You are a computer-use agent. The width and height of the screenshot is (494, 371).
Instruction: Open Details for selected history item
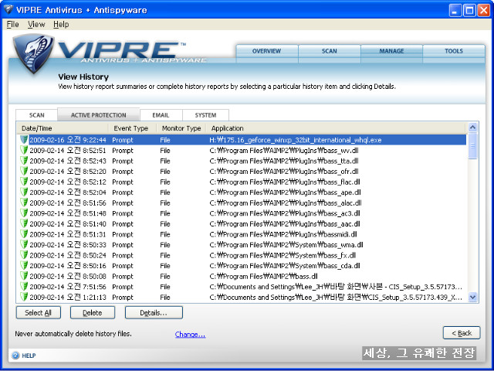[154, 312]
